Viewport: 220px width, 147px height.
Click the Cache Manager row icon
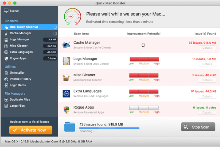coord(66,45)
